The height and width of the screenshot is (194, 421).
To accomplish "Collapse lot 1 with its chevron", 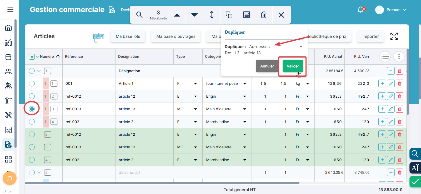I will [39, 71].
